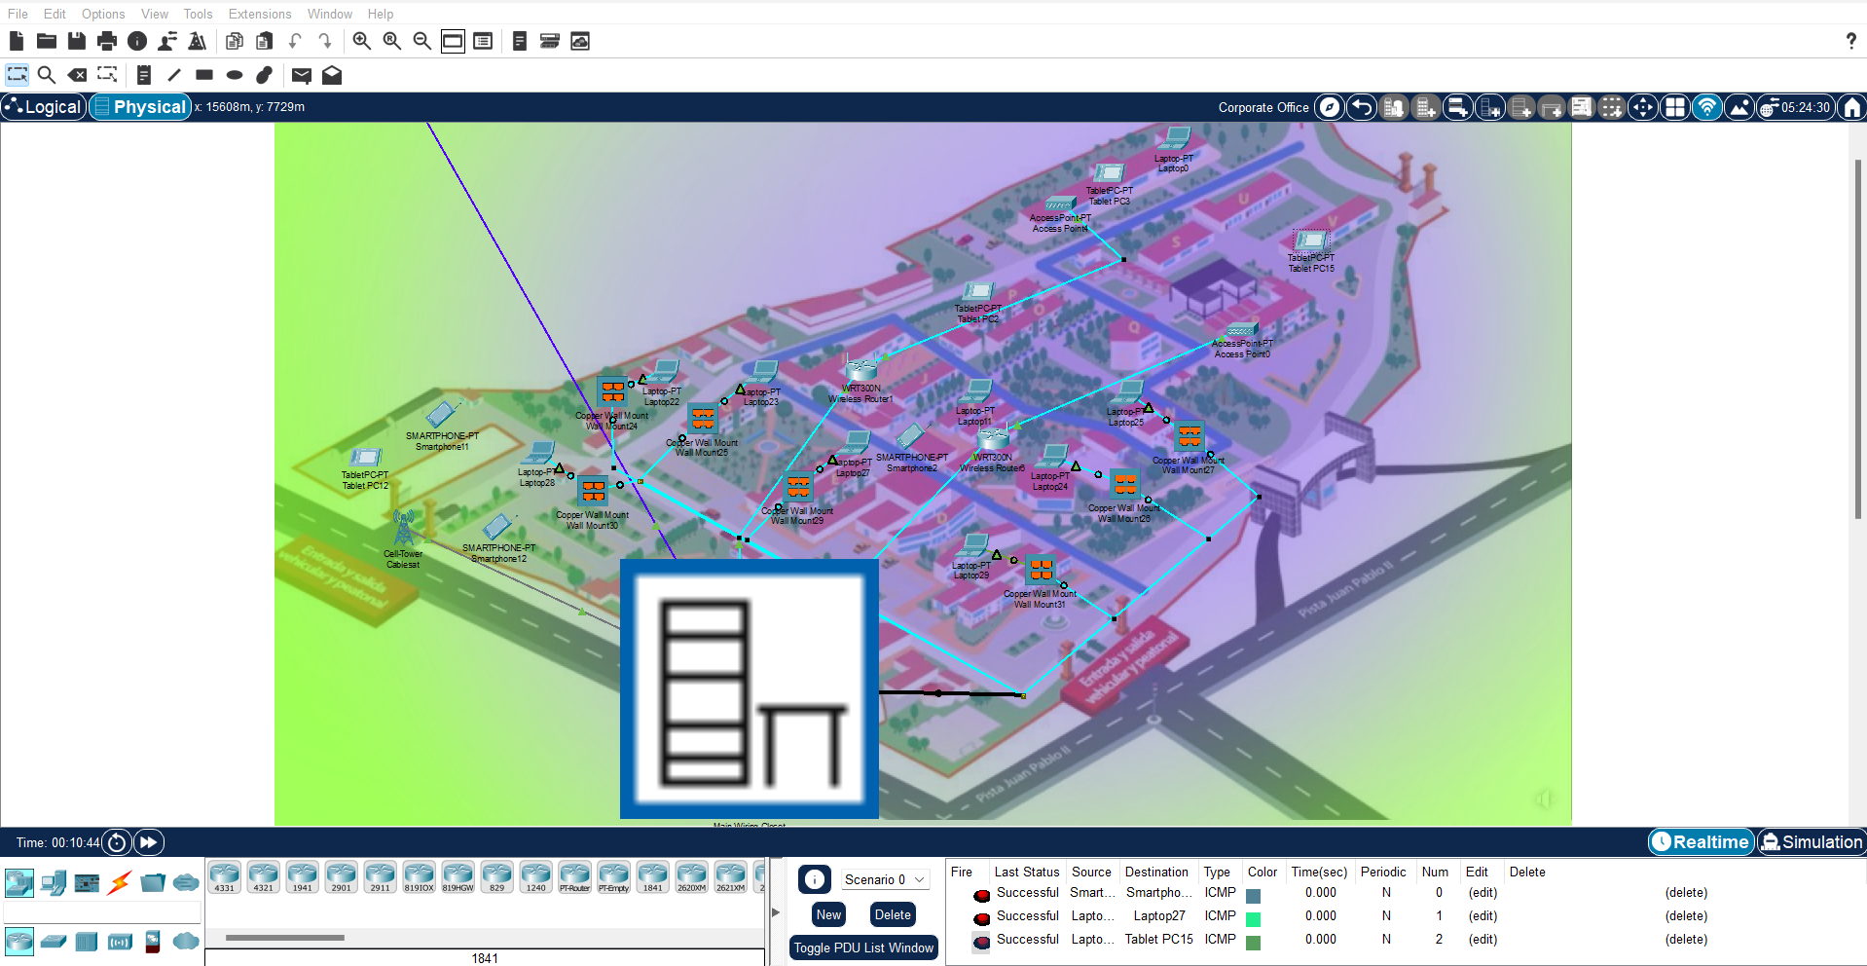Screen dimensions: 1867x966
Task: Select the Inspect magnifier tool
Action: coord(46,75)
